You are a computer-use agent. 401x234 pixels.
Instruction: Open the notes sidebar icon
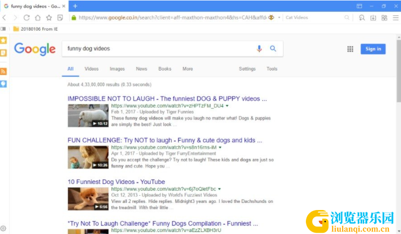(3, 53)
